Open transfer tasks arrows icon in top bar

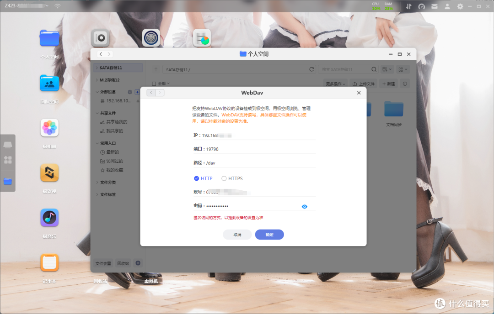pyautogui.click(x=408, y=6)
